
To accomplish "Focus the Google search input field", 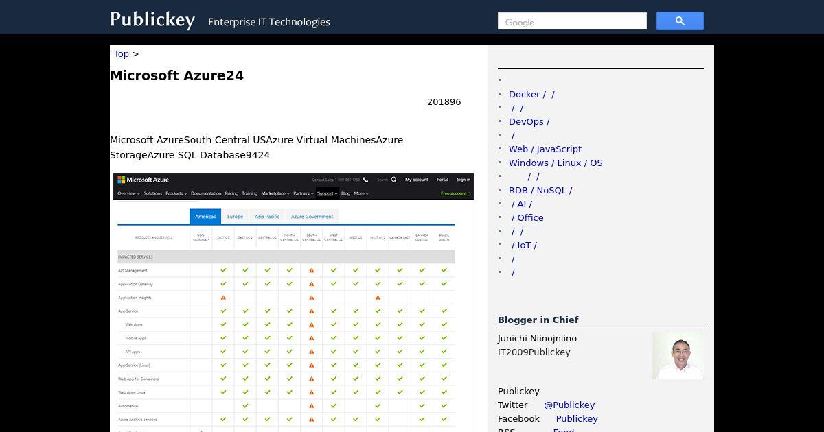I will click(572, 21).
